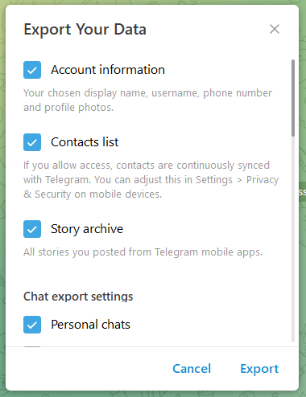The height and width of the screenshot is (397, 306).
Task: Toggle the Contacts list checkbox
Action: 32,142
